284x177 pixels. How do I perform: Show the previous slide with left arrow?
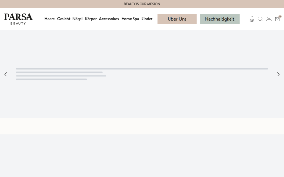point(6,74)
